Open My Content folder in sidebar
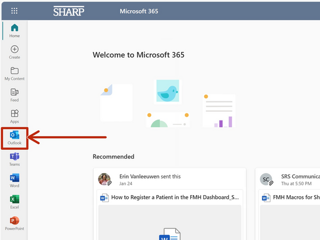This screenshot has height=240, width=320. [15, 74]
